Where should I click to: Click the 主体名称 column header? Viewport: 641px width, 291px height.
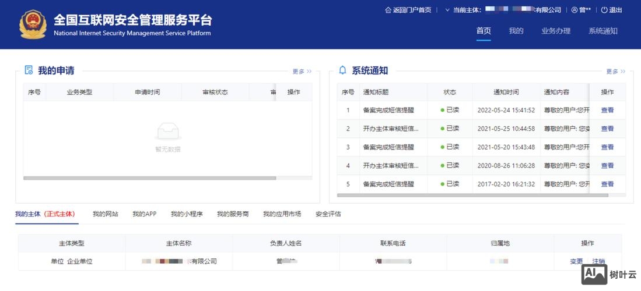tap(178, 243)
